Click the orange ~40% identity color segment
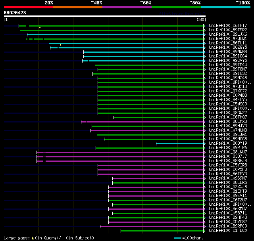 78,7
